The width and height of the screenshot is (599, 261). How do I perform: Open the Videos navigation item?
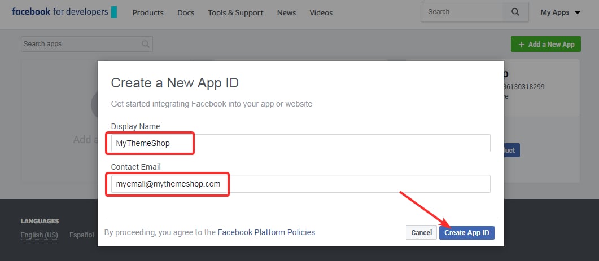(321, 12)
